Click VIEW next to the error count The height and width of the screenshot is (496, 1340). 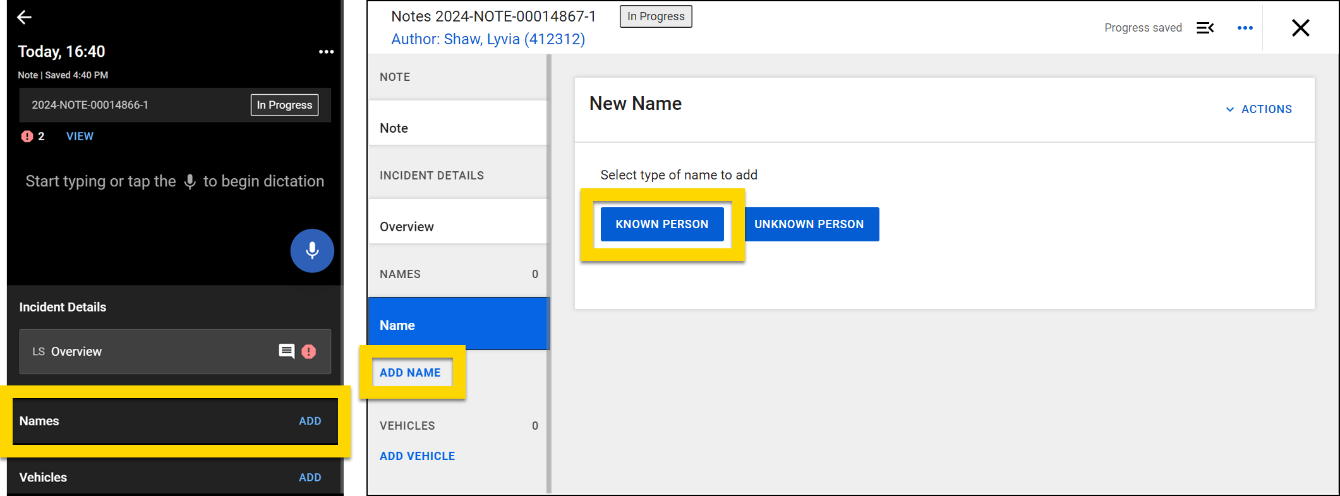tap(80, 136)
